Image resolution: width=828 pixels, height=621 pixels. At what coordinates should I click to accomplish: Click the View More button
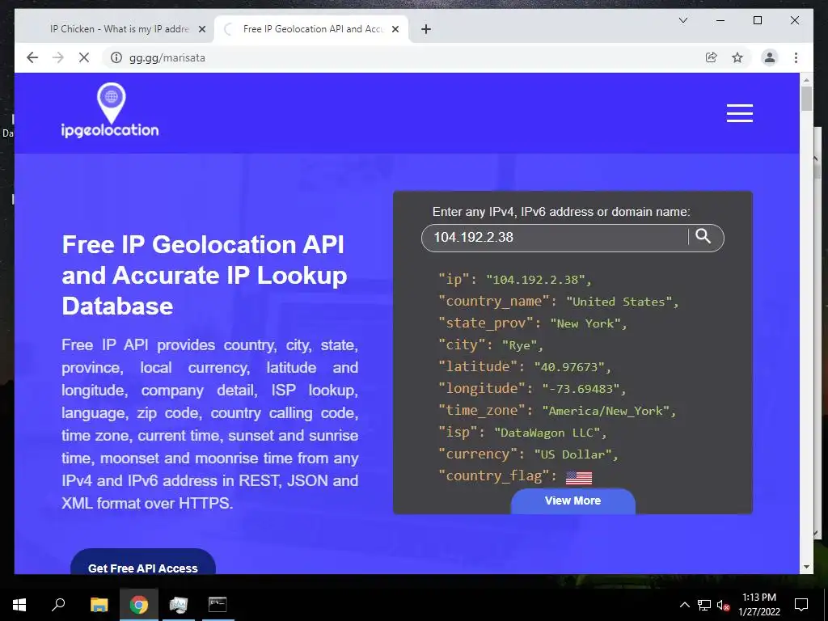pyautogui.click(x=573, y=501)
